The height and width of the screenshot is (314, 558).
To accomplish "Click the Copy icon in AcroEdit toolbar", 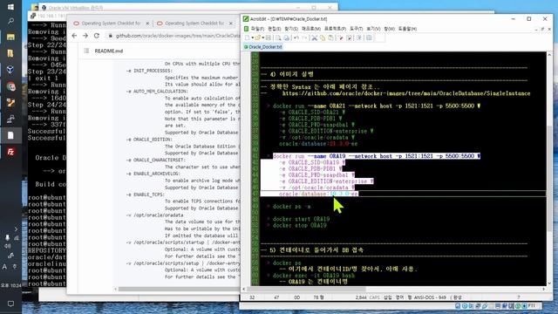I will pos(323,38).
